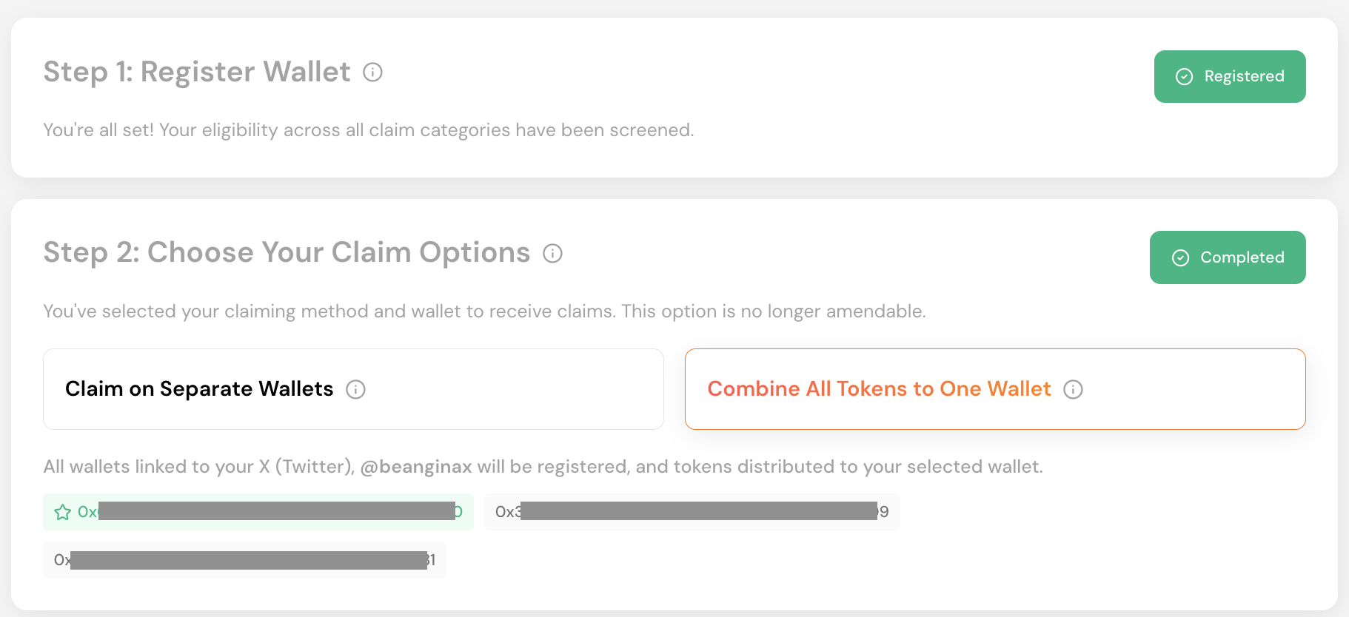Viewport: 1349px width, 617px height.
Task: Click info icon beside Step 1: Register Wallet
Action: click(372, 73)
